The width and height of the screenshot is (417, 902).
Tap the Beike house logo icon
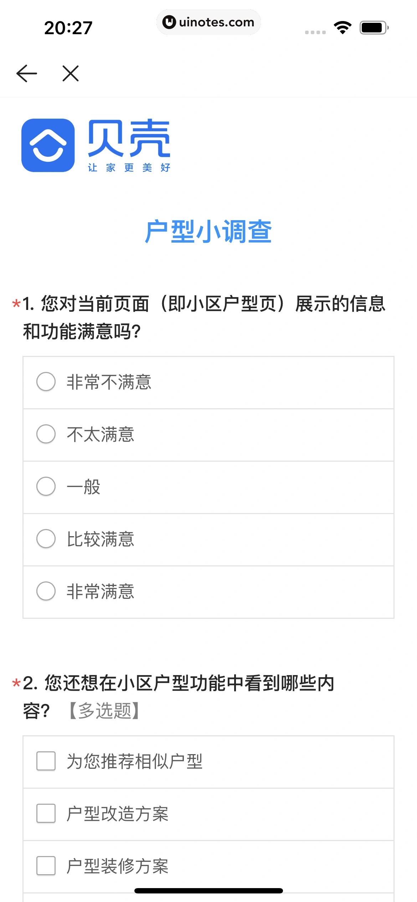point(48,145)
